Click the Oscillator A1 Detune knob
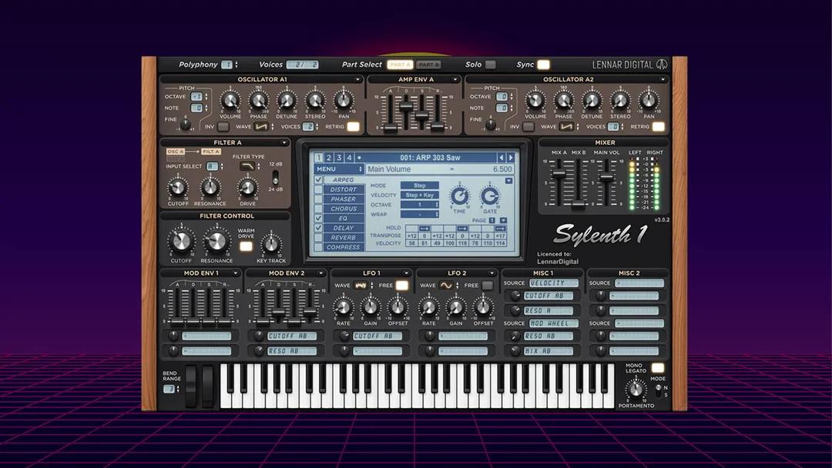832x468 pixels. pyautogui.click(x=287, y=101)
